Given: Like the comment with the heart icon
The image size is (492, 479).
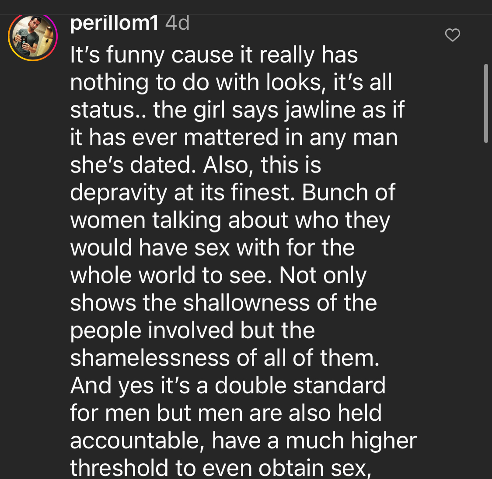Looking at the screenshot, I should [x=452, y=35].
